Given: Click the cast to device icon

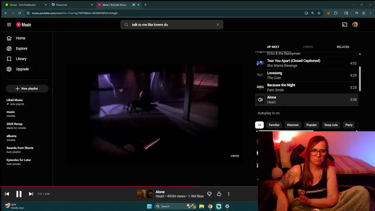Looking at the screenshot, I should click(345, 25).
